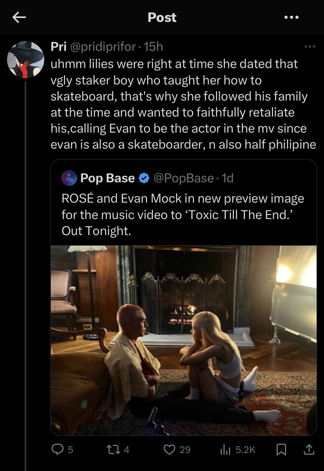Tap Pop Base verified badge
Image resolution: width=324 pixels, height=471 pixels.
coord(144,178)
